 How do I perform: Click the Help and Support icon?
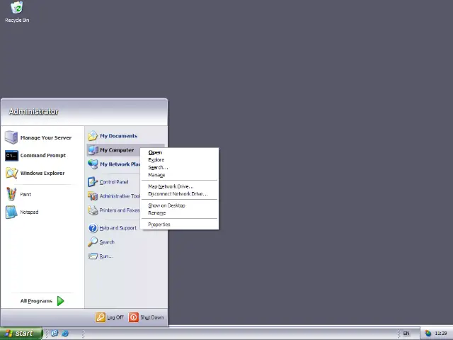coord(93,228)
